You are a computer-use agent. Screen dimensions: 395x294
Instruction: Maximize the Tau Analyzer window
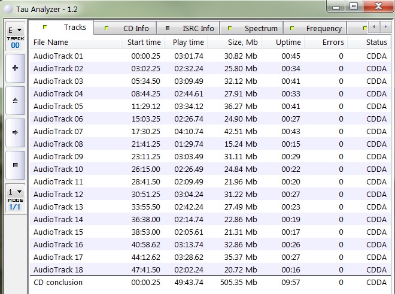tap(354, 6)
